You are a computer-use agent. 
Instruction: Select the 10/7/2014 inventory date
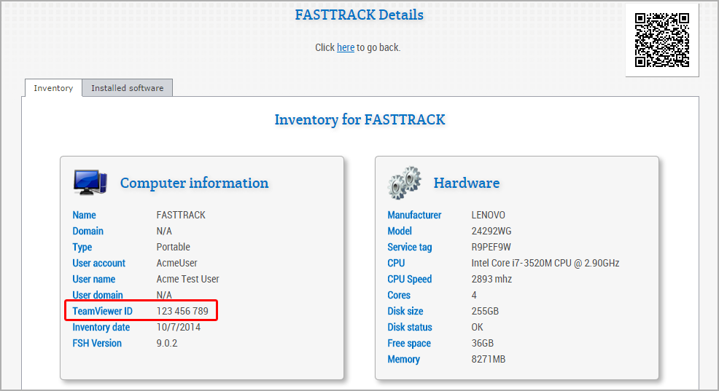click(x=179, y=328)
